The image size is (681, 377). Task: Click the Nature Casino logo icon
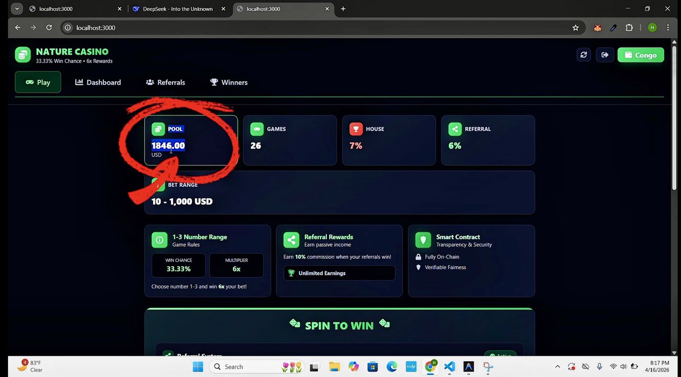point(23,55)
